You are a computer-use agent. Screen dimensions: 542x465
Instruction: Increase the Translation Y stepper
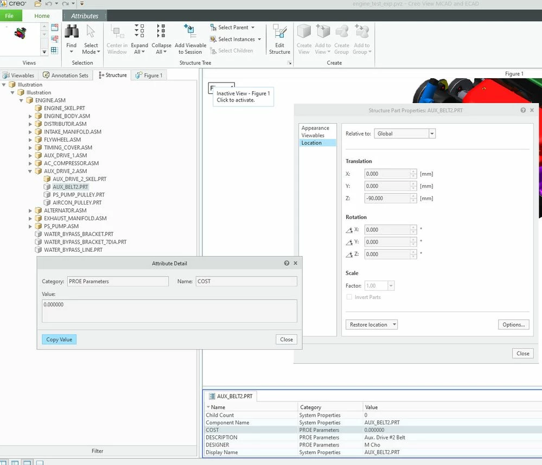tap(413, 184)
